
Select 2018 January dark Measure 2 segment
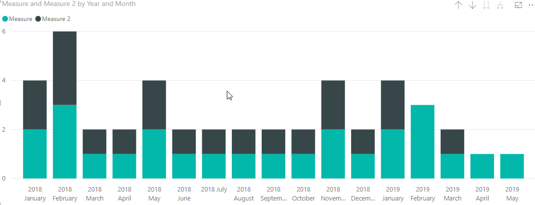click(35, 105)
